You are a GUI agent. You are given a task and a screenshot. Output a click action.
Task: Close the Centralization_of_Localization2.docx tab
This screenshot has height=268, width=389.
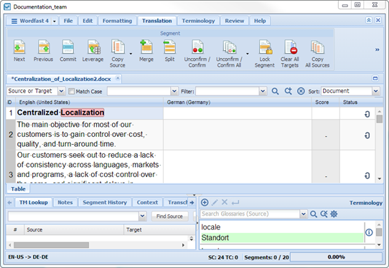[118, 78]
